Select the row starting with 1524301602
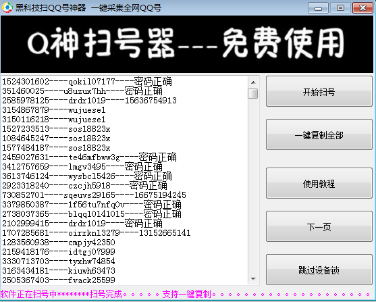The height and width of the screenshot is (302, 376). tap(87, 81)
